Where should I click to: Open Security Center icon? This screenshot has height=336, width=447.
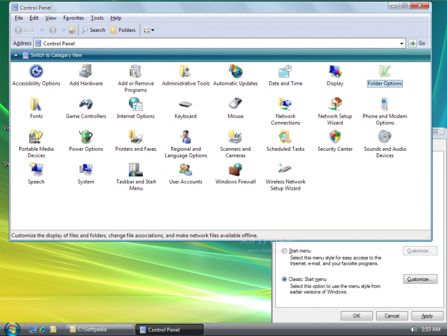(x=335, y=141)
